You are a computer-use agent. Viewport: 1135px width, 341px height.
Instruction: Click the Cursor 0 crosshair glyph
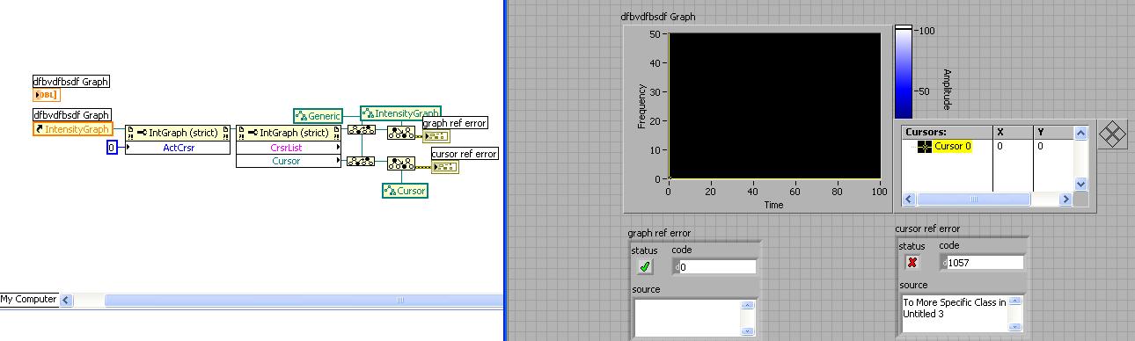coord(924,147)
